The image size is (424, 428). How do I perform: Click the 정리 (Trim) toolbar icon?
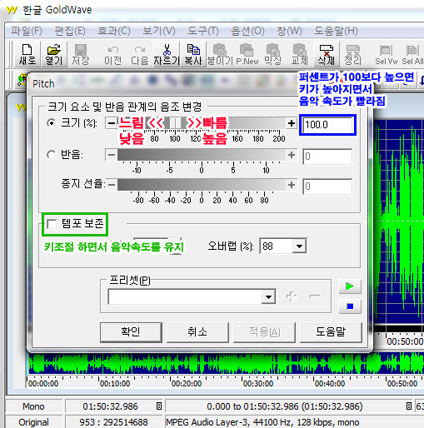[x=353, y=54]
